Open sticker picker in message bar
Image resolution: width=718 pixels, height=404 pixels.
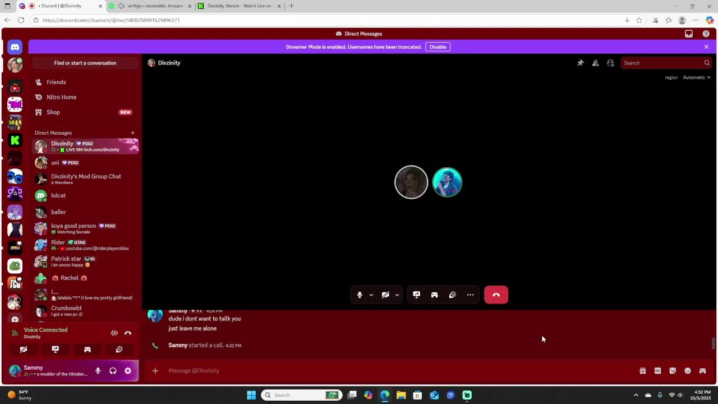click(673, 371)
